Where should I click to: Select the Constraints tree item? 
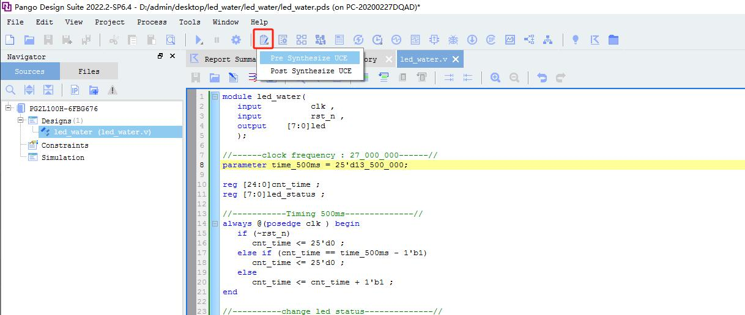tap(65, 145)
